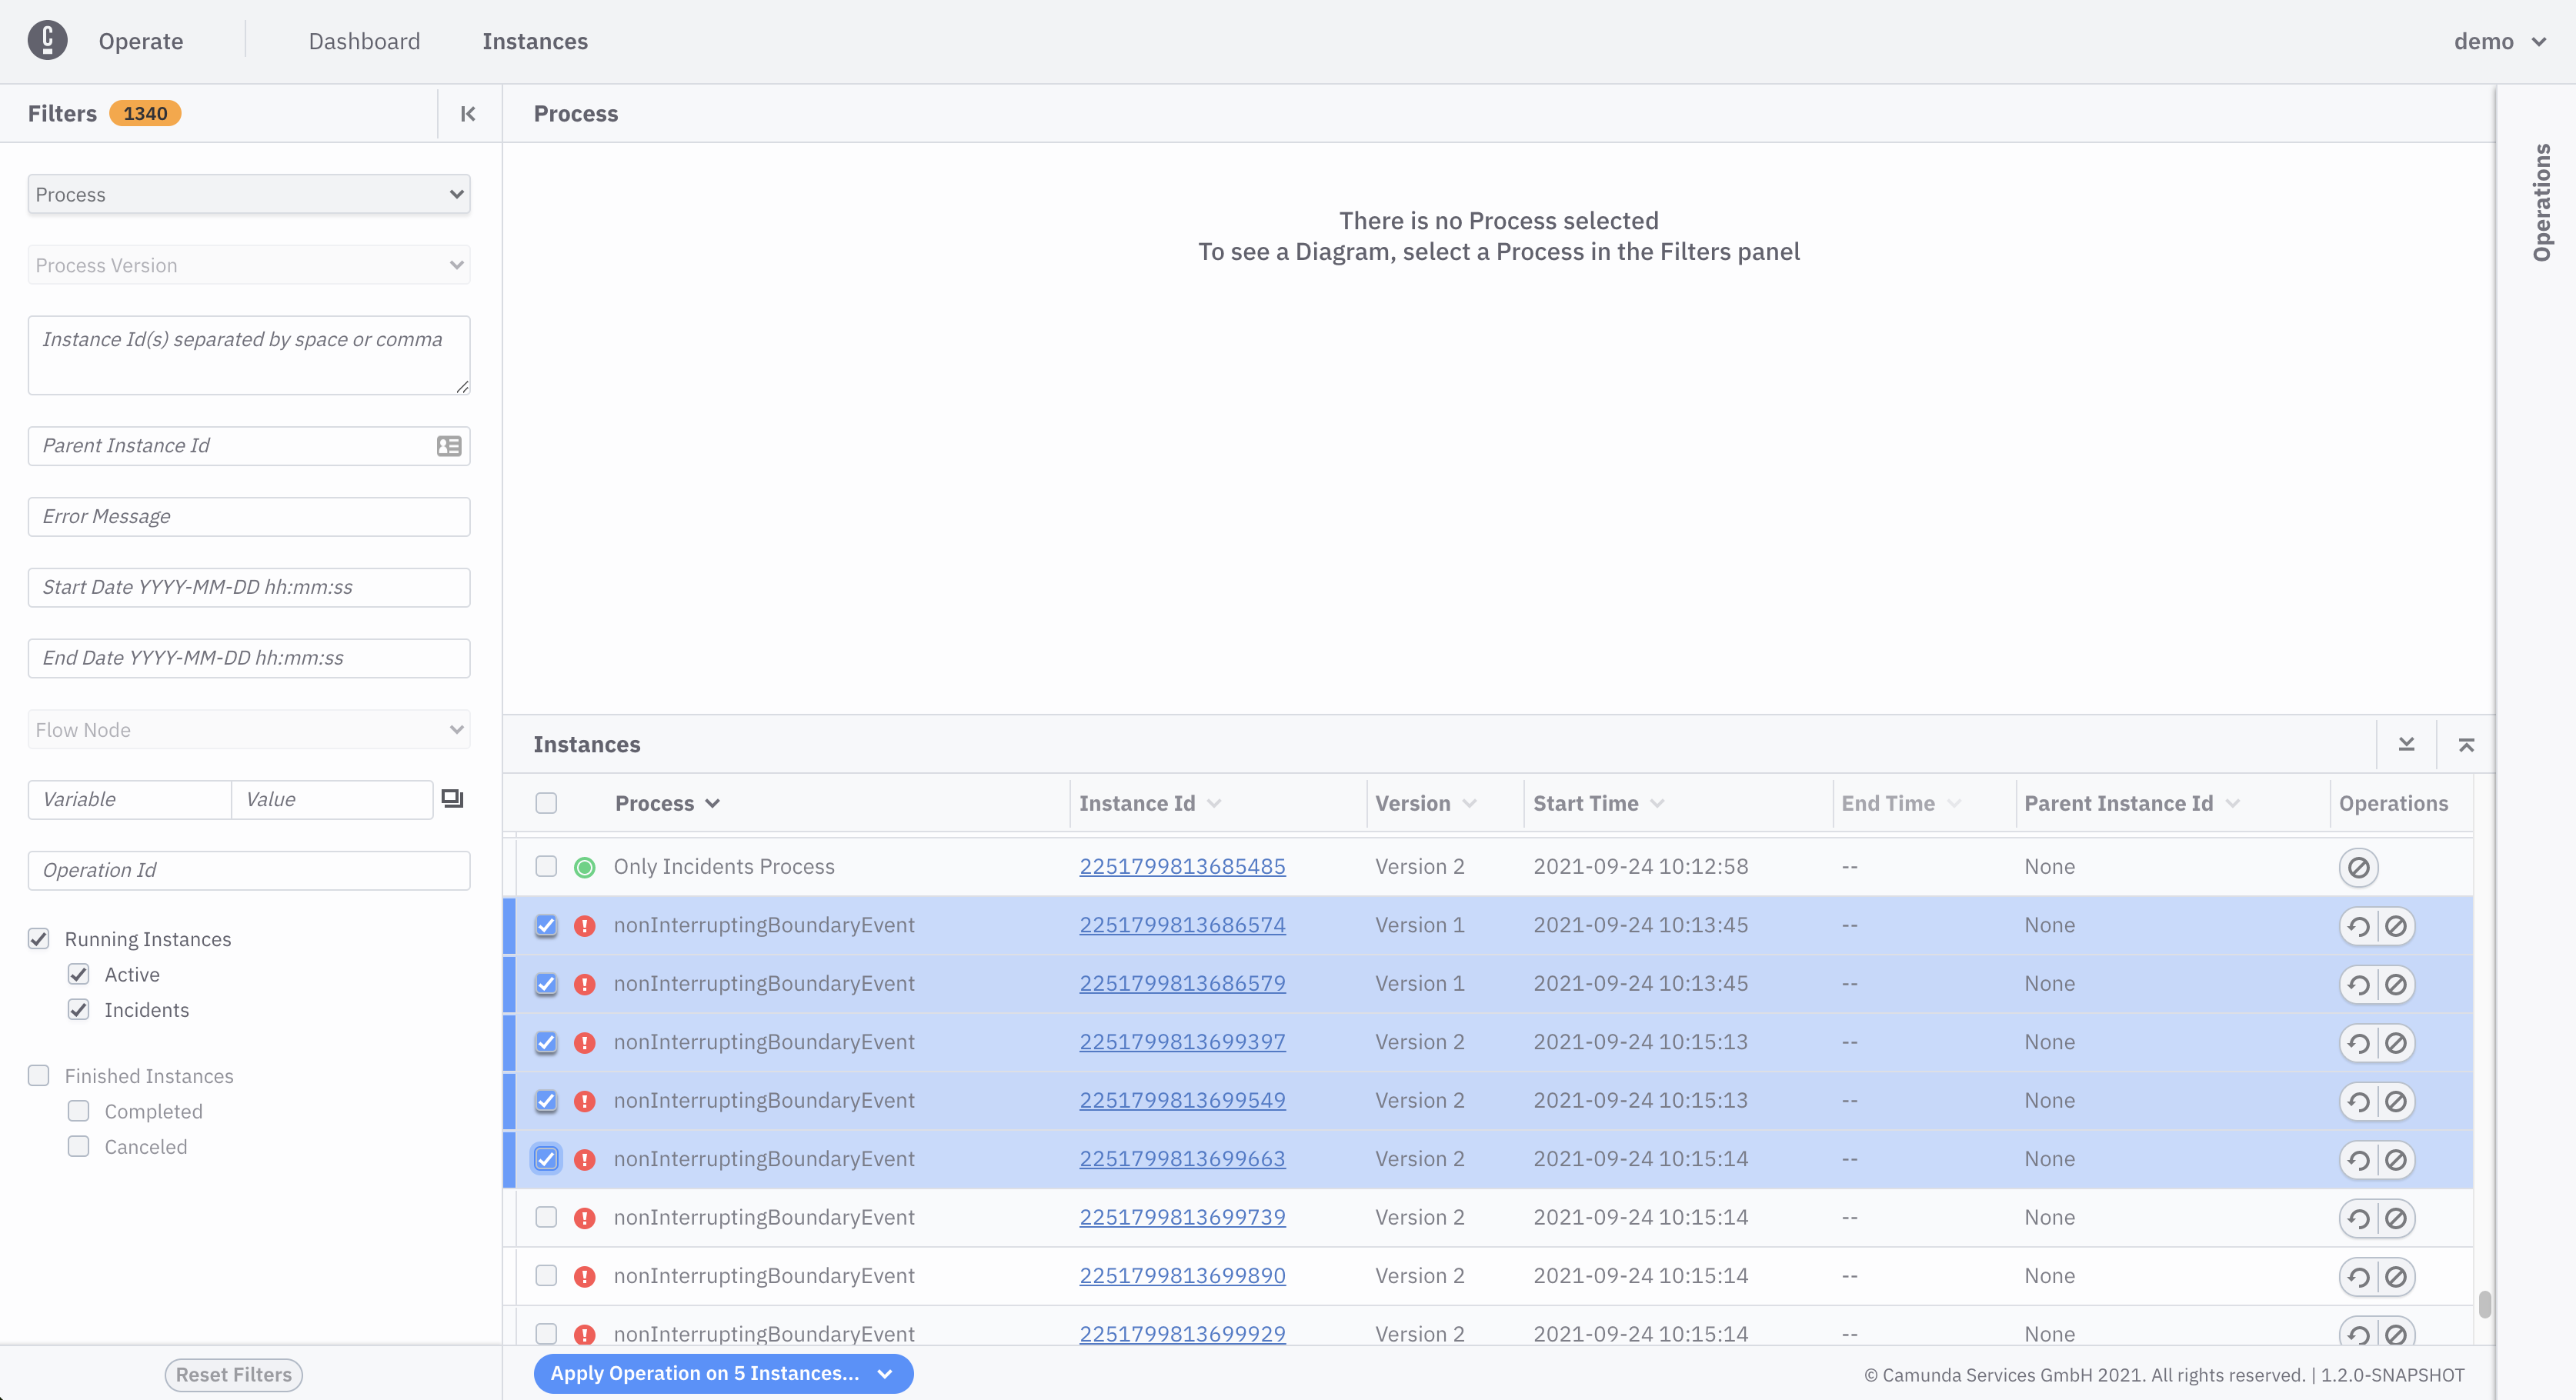Expand the Process filter dropdown

249,193
